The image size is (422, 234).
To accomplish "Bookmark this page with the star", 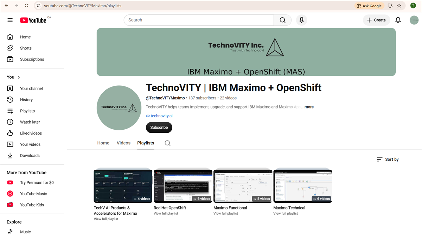I will pyautogui.click(x=399, y=6).
